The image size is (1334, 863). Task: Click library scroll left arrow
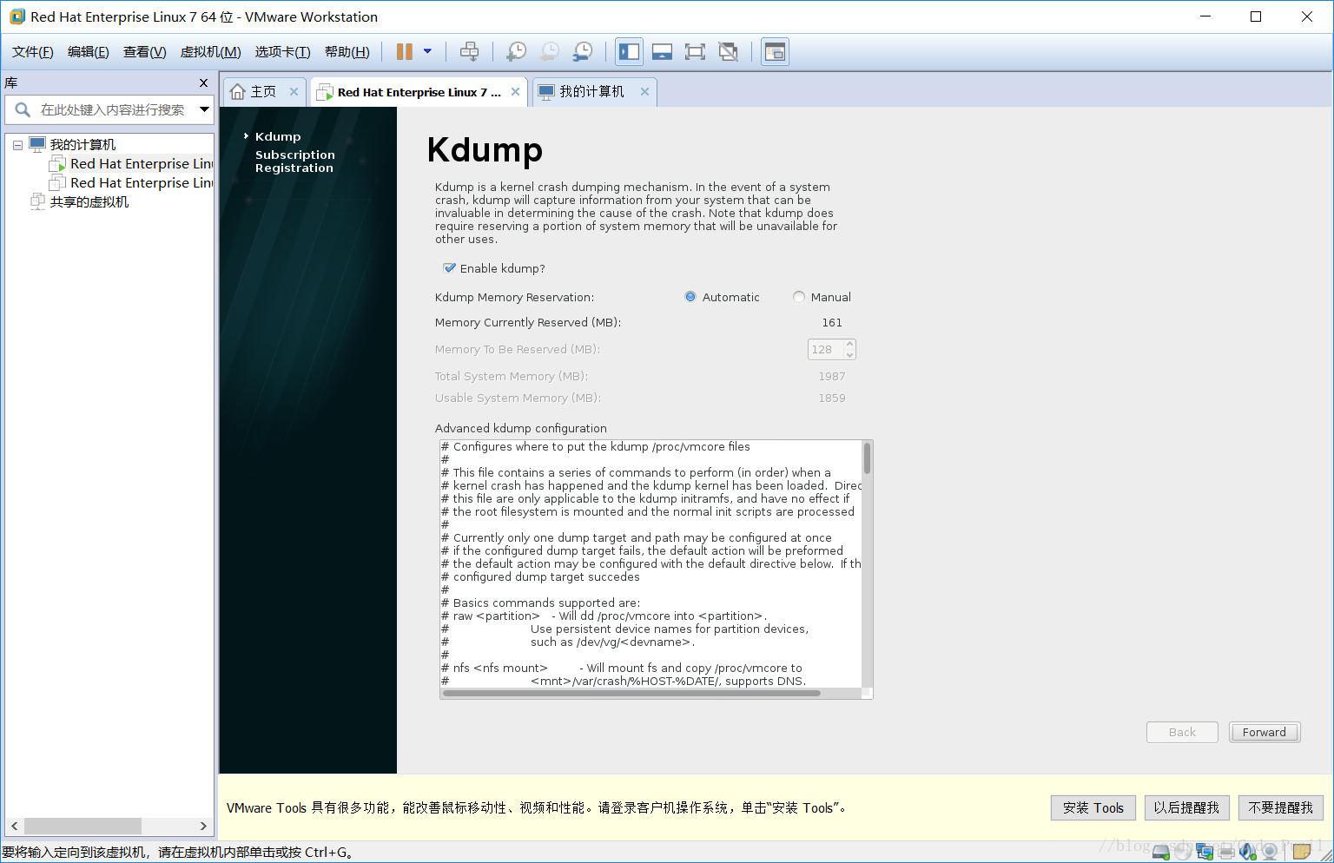click(x=15, y=826)
